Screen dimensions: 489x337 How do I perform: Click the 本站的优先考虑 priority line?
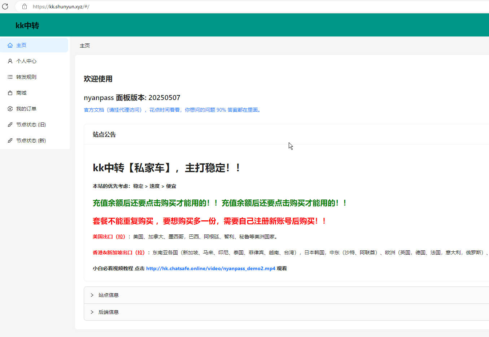(135, 186)
